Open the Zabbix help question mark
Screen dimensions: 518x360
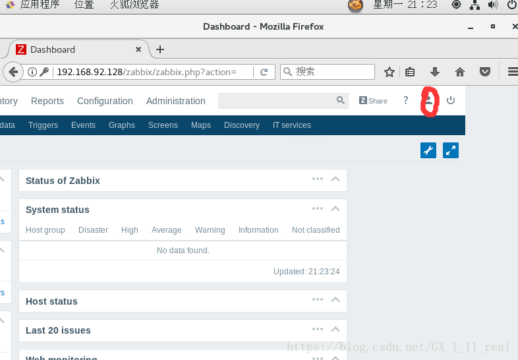pos(406,100)
